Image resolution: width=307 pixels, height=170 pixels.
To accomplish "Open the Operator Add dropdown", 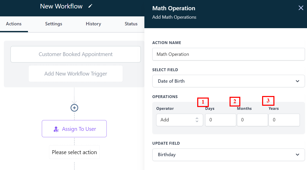I will 177,120.
